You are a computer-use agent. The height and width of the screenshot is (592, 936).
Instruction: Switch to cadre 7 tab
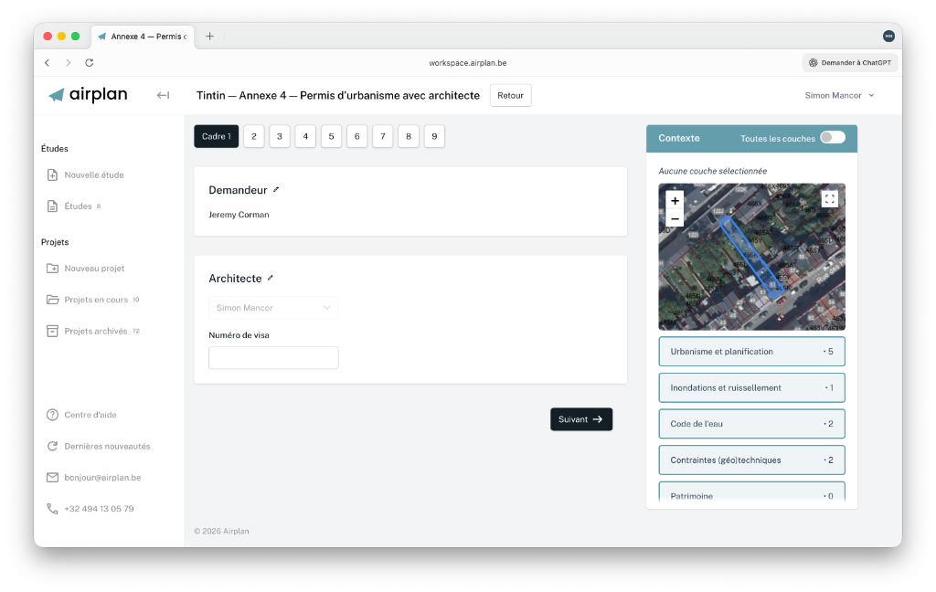383,136
